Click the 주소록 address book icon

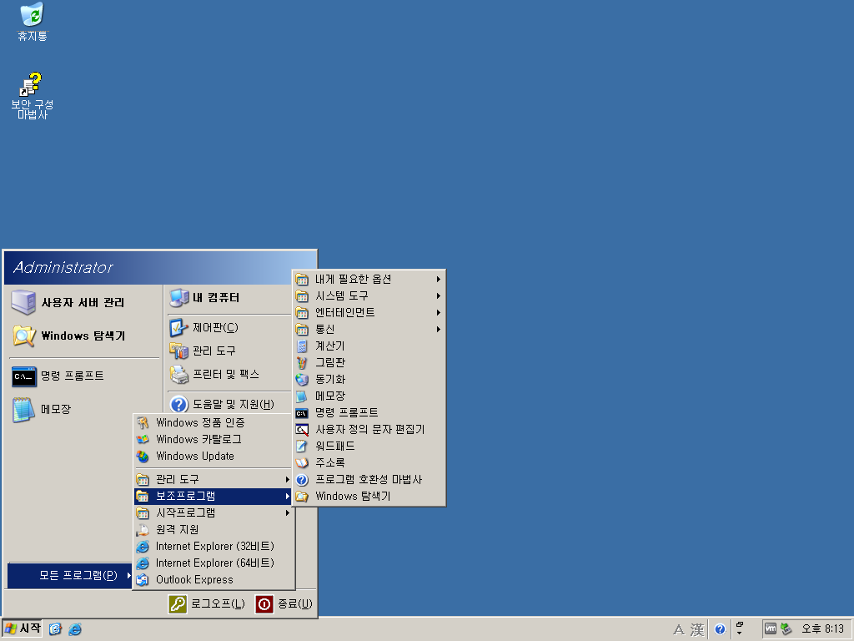(x=302, y=462)
